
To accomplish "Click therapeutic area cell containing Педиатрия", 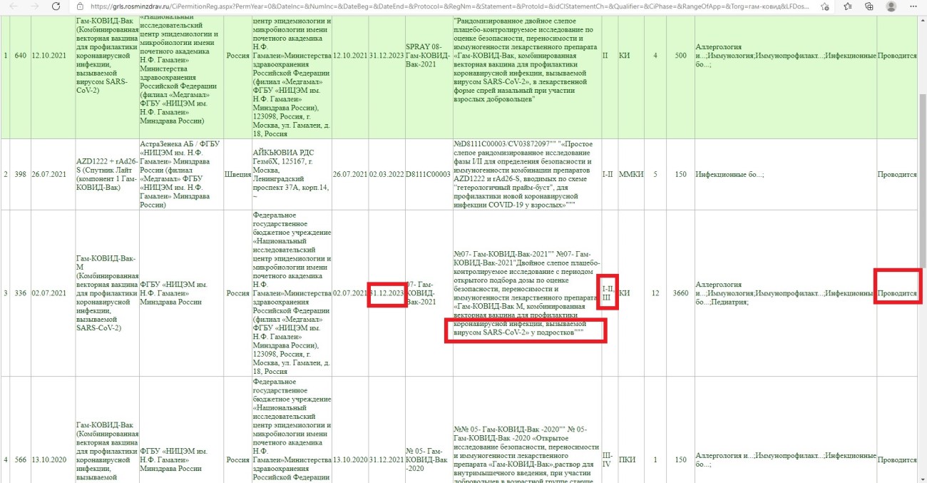I will click(785, 293).
